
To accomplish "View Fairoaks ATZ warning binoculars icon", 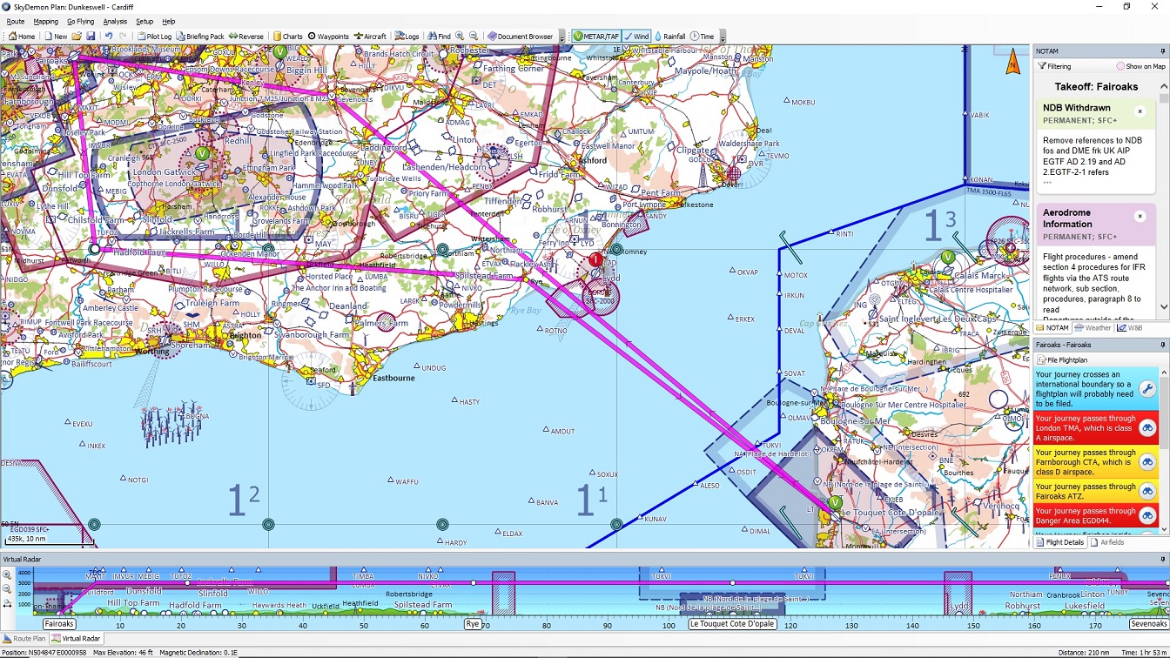I will (1147, 491).
